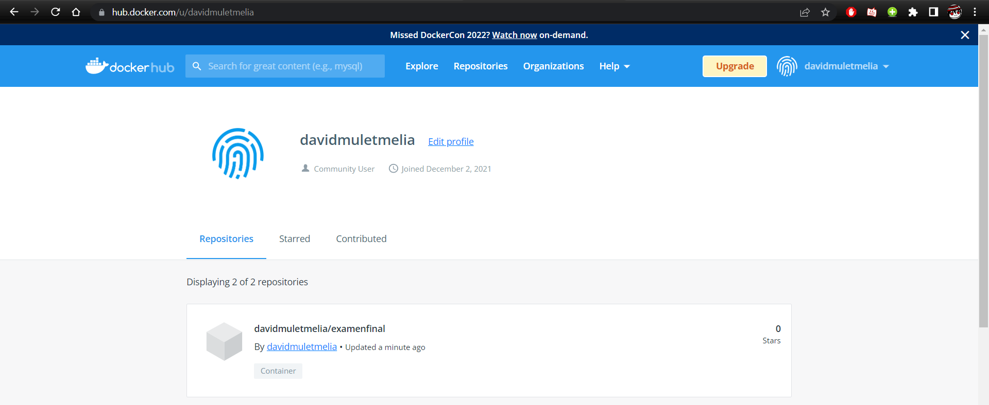Open the green plus extension icon
Image resolution: width=989 pixels, height=405 pixels.
892,12
